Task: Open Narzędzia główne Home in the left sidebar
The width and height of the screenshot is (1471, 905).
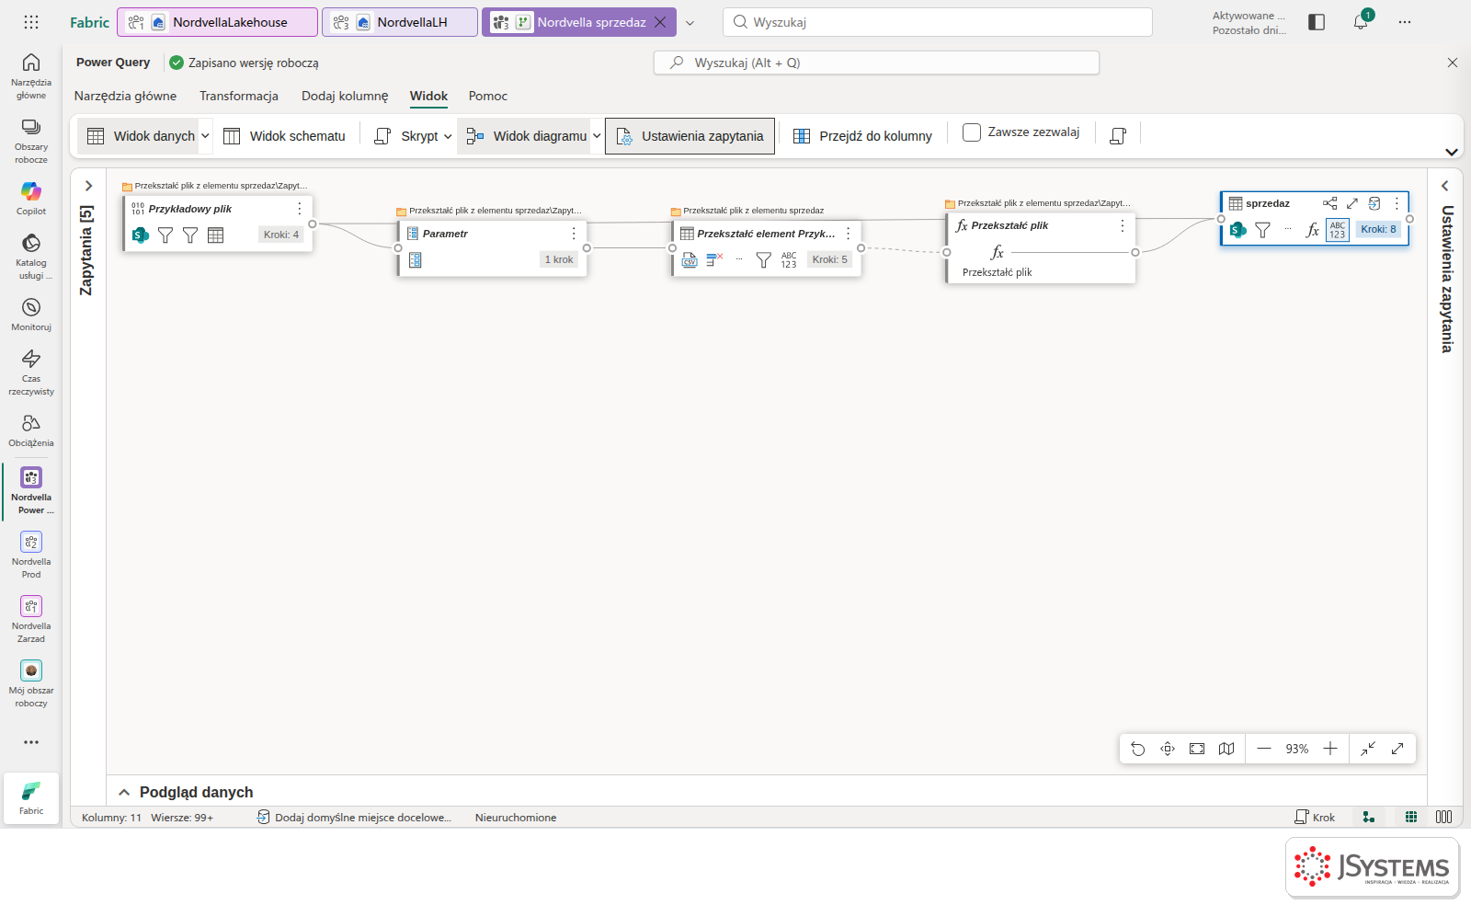Action: [31, 75]
